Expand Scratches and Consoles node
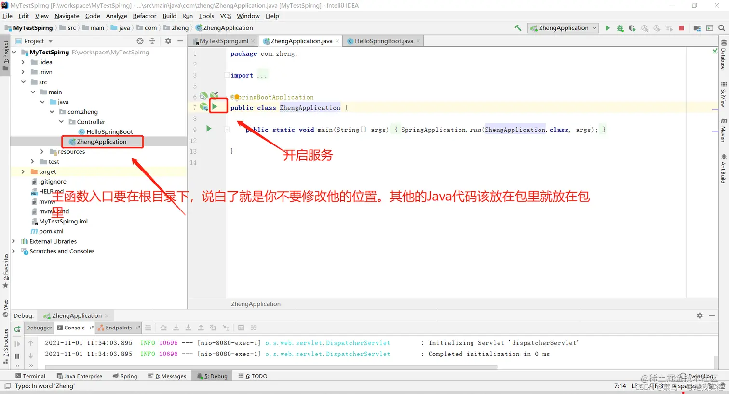This screenshot has height=394, width=729. [x=13, y=251]
